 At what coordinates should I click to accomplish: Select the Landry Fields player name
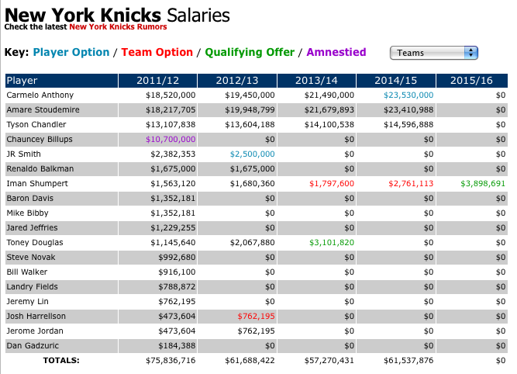tap(32, 287)
